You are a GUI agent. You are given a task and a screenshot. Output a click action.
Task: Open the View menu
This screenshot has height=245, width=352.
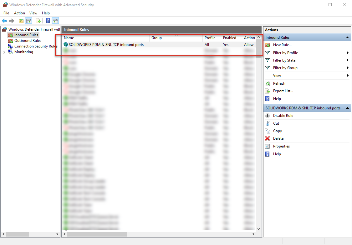33,13
